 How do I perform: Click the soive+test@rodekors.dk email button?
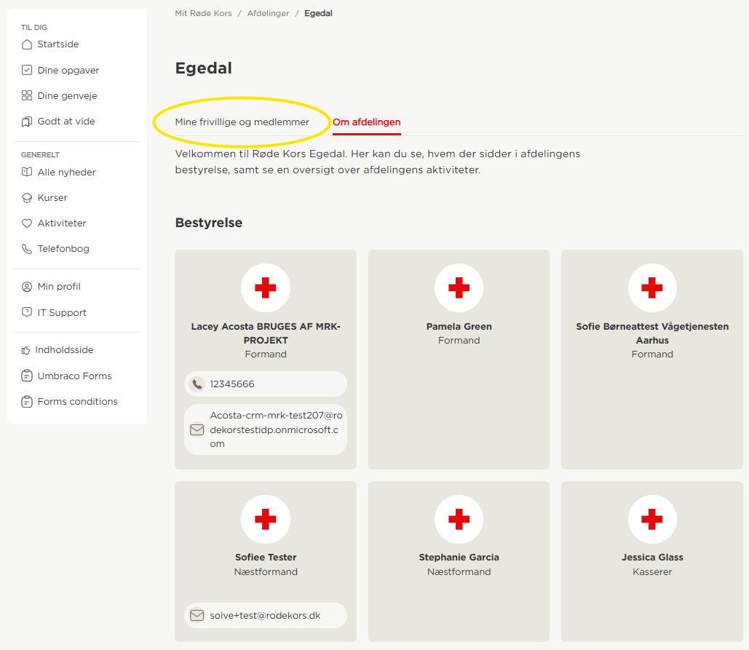[x=266, y=616]
